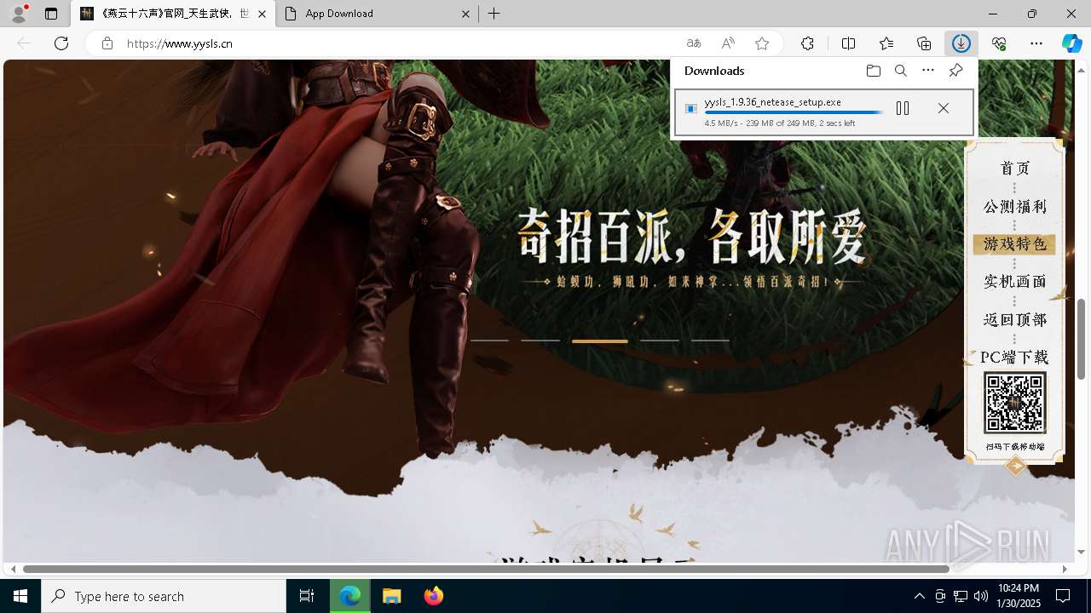Click the scroll right arrow
1091x613 pixels.
point(1065,569)
